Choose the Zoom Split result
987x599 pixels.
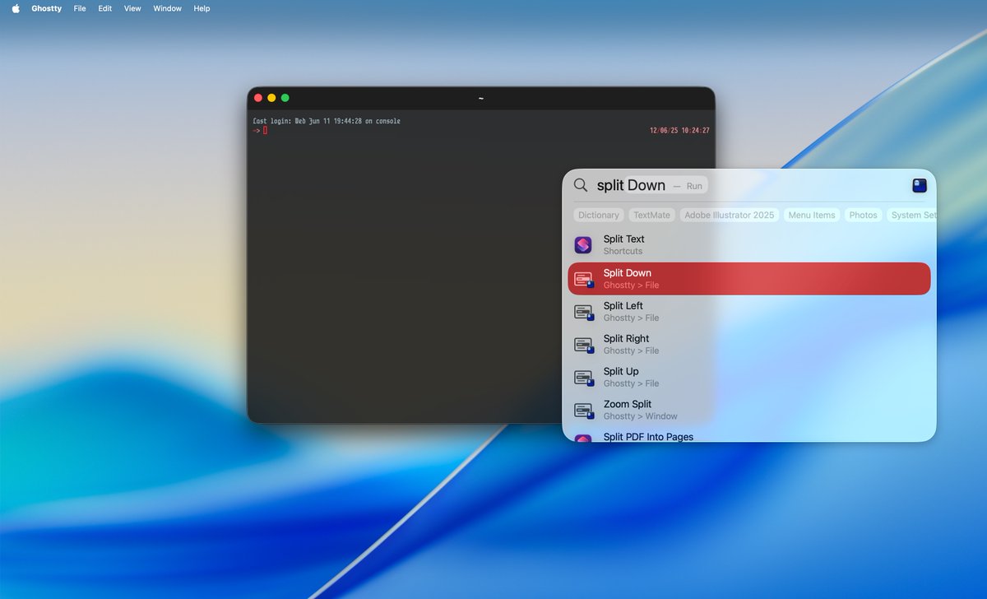(x=749, y=411)
